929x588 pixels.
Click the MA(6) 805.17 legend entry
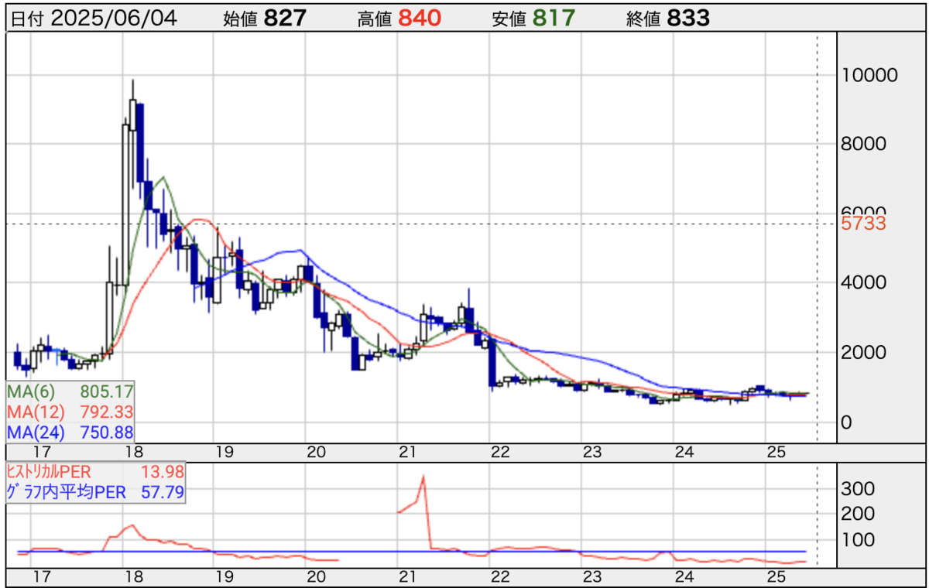pyautogui.click(x=72, y=391)
